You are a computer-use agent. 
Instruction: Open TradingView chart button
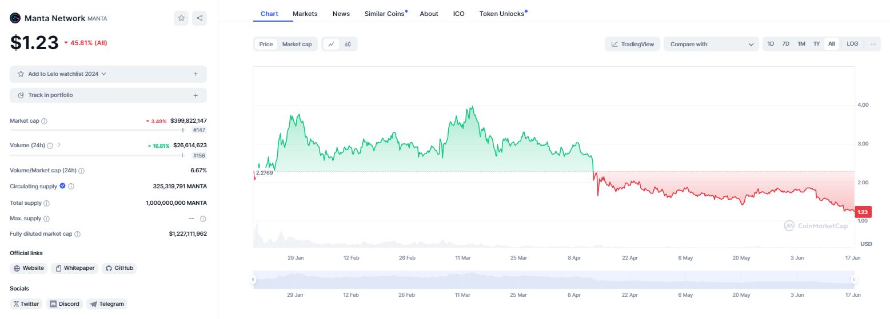pos(633,44)
